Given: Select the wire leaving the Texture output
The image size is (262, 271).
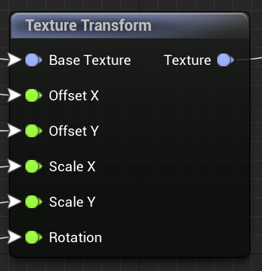Looking at the screenshot, I should pyautogui.click(x=249, y=59).
